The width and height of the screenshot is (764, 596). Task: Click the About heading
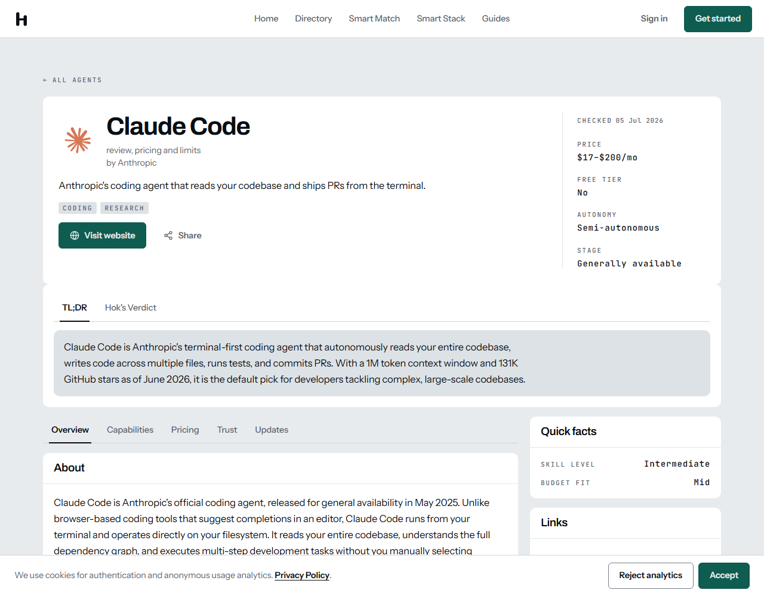(x=69, y=468)
